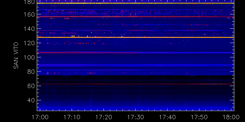This screenshot has width=245, height=122.
Task: Click the 60 frequency axis label
Action: [31, 86]
